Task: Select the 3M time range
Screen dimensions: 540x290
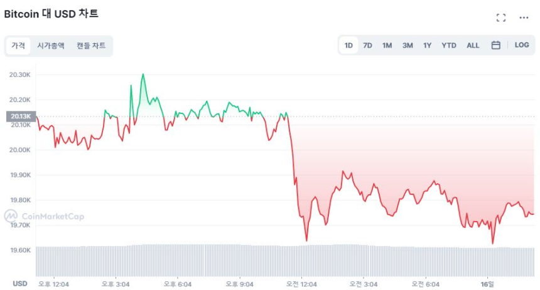Action: (x=408, y=45)
